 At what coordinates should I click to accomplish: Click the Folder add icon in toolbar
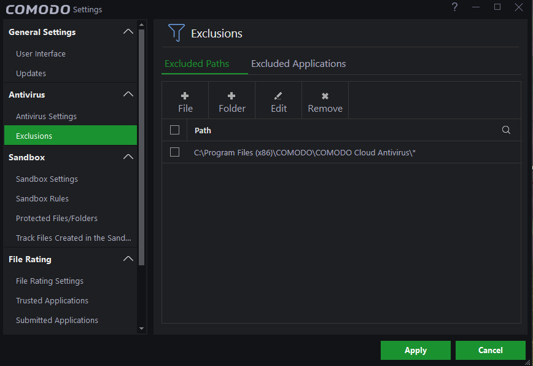point(231,96)
